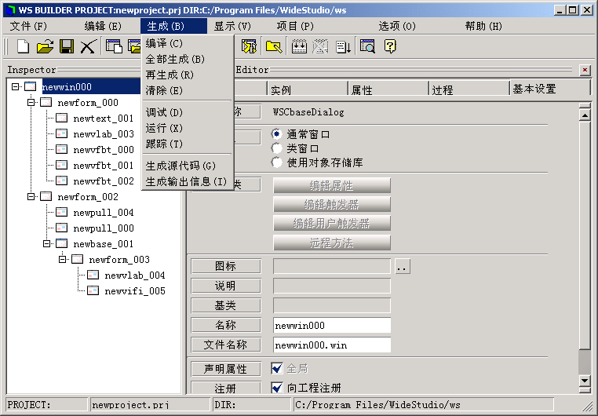The height and width of the screenshot is (416, 598).
Task: Save project with the floppy disk icon
Action: (67, 46)
